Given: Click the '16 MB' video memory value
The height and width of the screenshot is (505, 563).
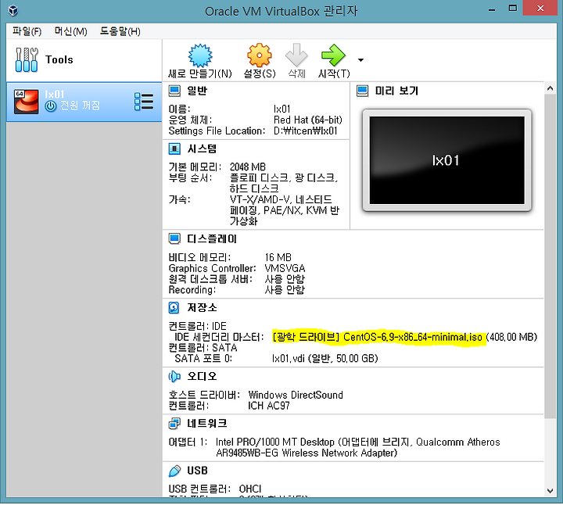Looking at the screenshot, I should point(278,257).
